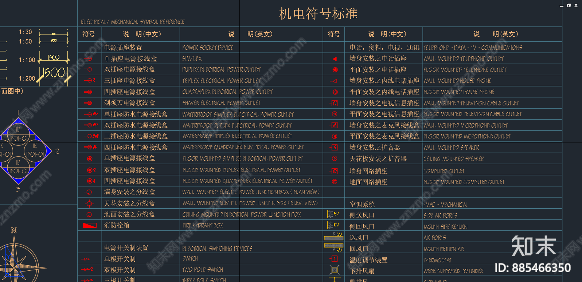Pick the floor mounted house phone symbol
The image size is (582, 282).
click(335, 92)
